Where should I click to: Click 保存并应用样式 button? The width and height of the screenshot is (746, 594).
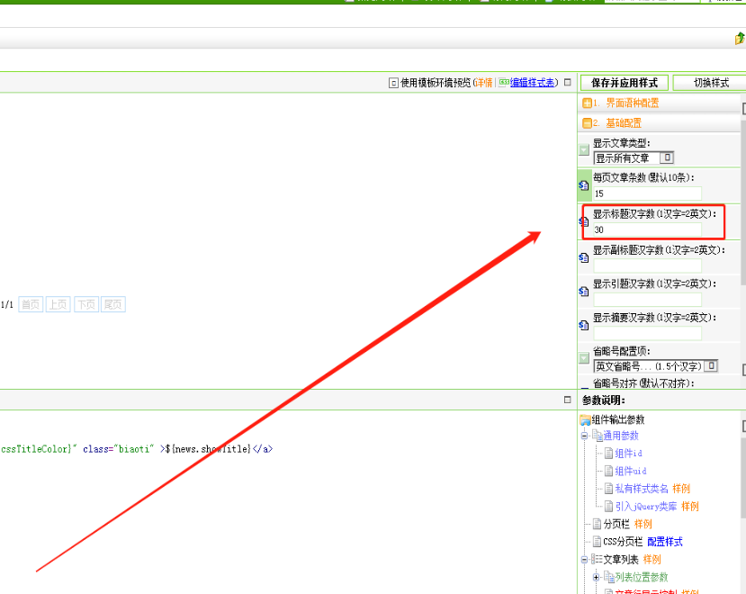coord(624,83)
